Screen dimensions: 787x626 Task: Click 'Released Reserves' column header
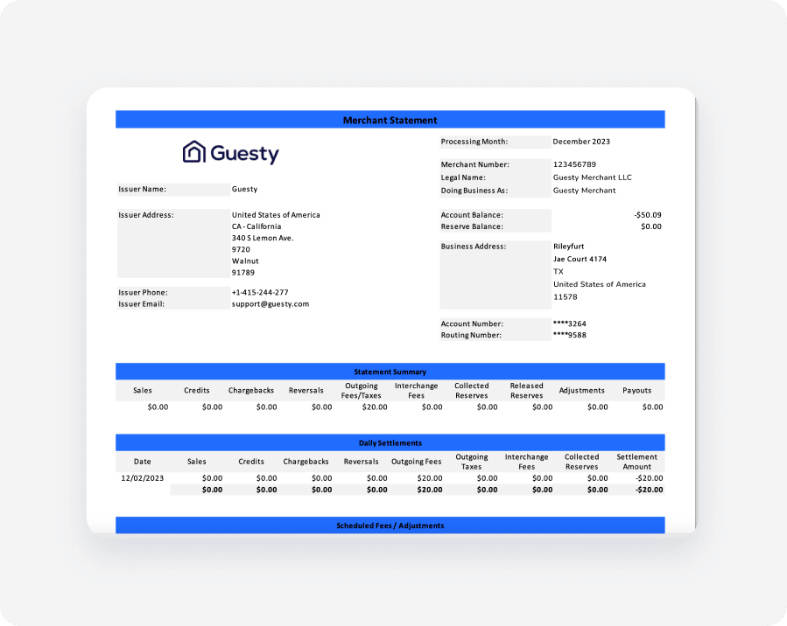point(526,391)
